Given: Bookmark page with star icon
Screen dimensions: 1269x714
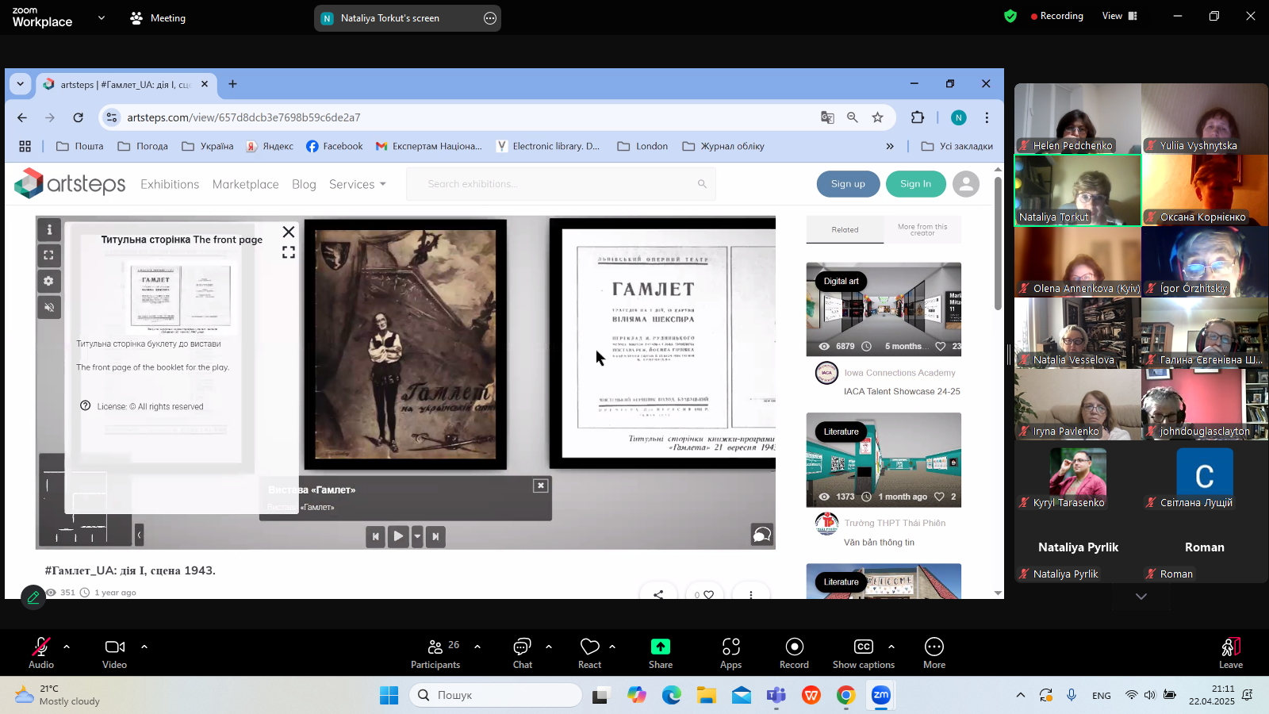Looking at the screenshot, I should 877,117.
